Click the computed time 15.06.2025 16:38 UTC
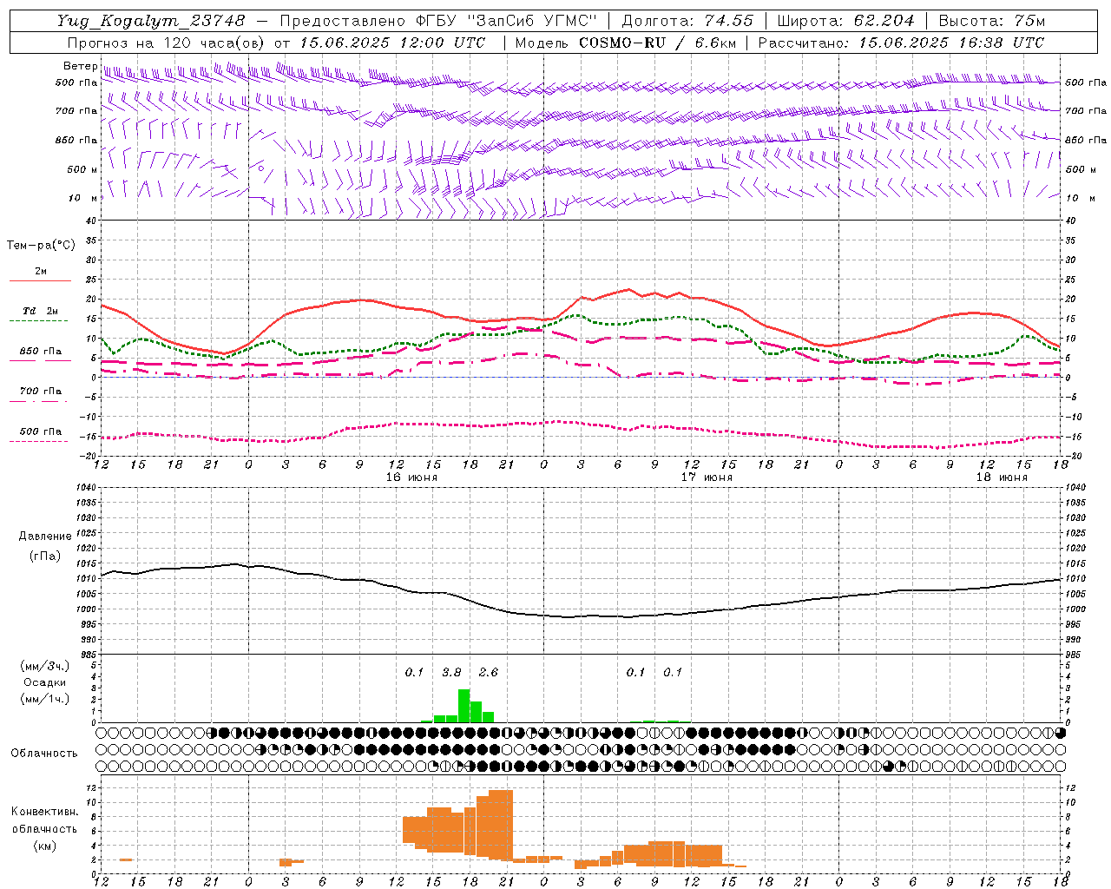This screenshot has height=889, width=1111. [951, 43]
